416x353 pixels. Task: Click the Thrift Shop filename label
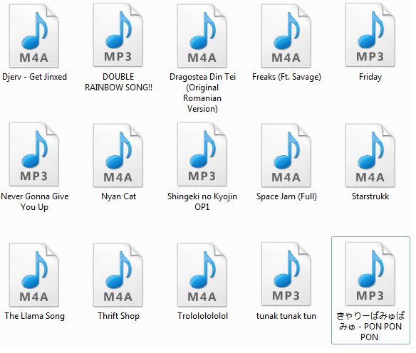click(118, 316)
